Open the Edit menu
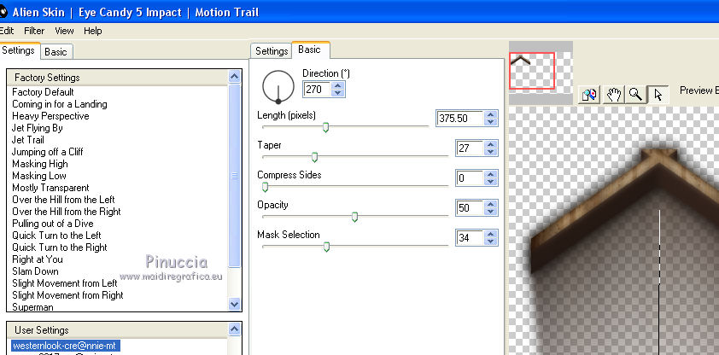719x355 pixels. pyautogui.click(x=7, y=31)
